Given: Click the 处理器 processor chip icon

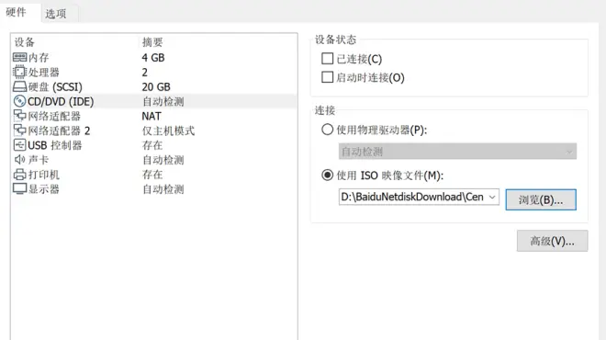Looking at the screenshot, I should [19, 72].
